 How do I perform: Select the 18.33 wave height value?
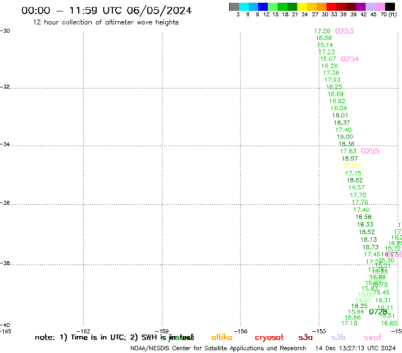365,225
